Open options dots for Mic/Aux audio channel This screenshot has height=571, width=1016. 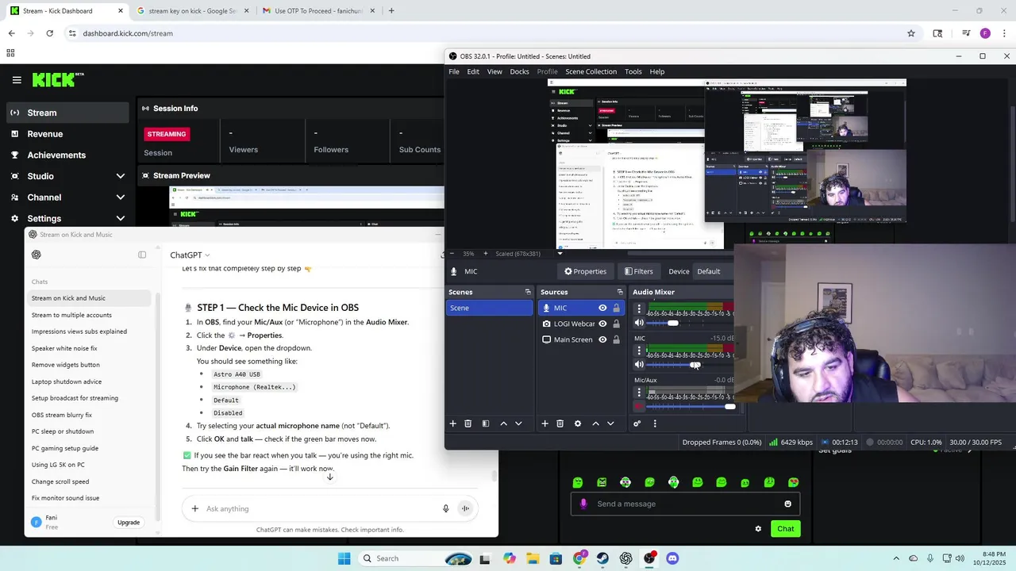[x=639, y=393]
